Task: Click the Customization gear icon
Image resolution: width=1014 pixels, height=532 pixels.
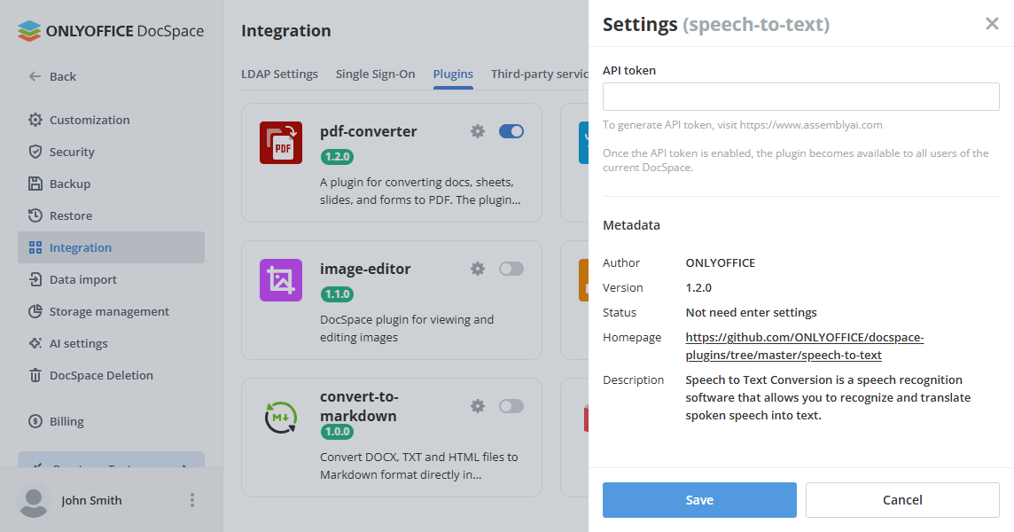Action: tap(35, 120)
